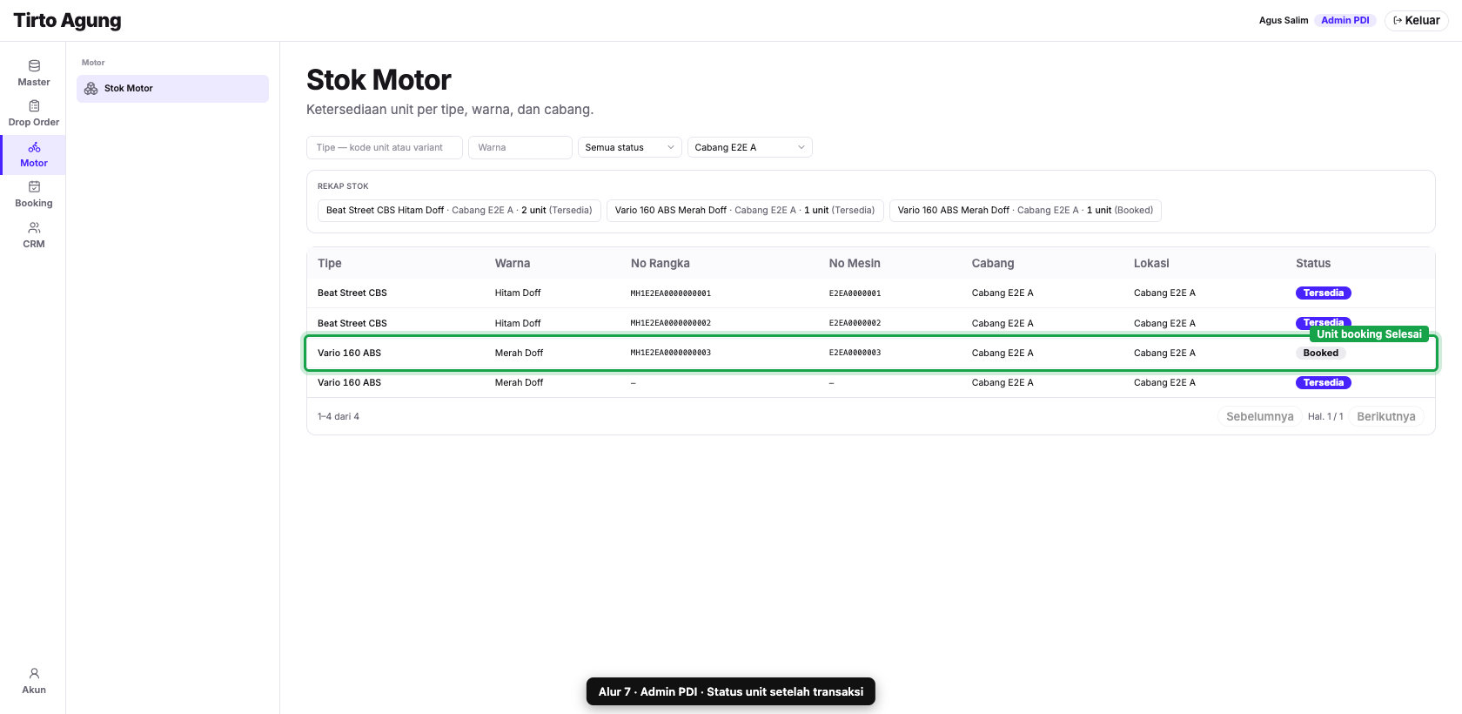Select the Motor bike icon in sidebar
Viewport: 1462px width, 714px height.
coord(34,147)
